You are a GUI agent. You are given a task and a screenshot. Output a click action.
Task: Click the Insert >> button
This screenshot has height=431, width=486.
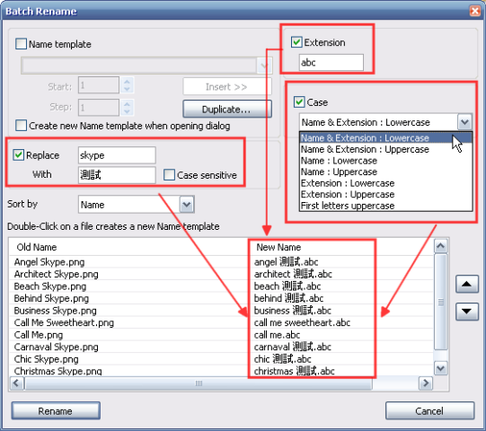pos(227,86)
